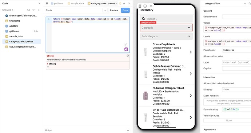
Task: Search the code list with magnifier icon
Action: tap(28, 10)
